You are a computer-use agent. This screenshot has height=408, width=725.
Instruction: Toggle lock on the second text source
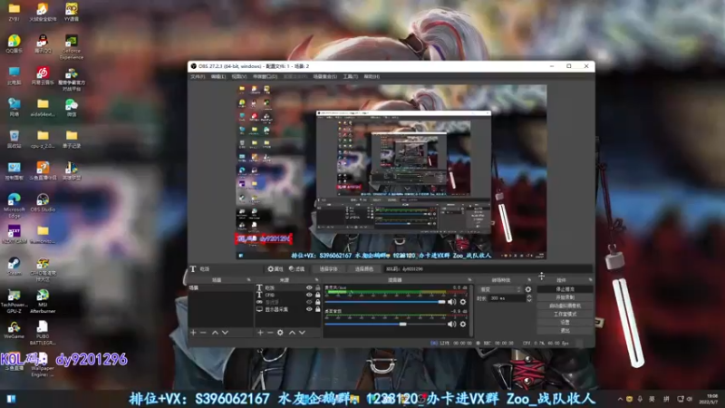click(318, 295)
